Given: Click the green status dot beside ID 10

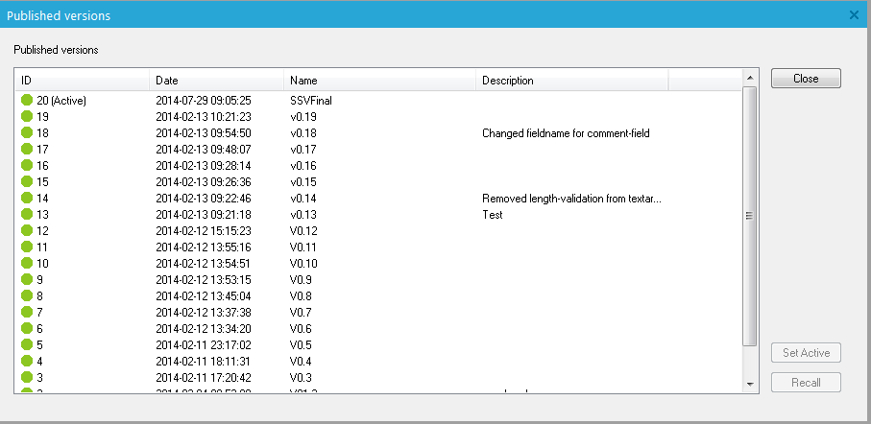Looking at the screenshot, I should point(27,264).
